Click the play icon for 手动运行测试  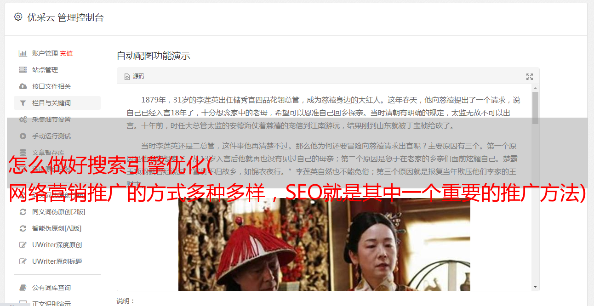tap(23, 136)
